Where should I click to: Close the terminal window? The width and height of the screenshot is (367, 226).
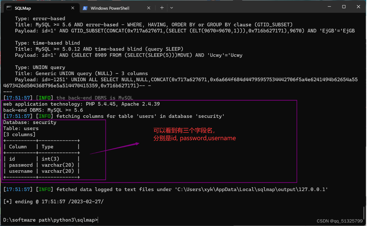[358, 7]
